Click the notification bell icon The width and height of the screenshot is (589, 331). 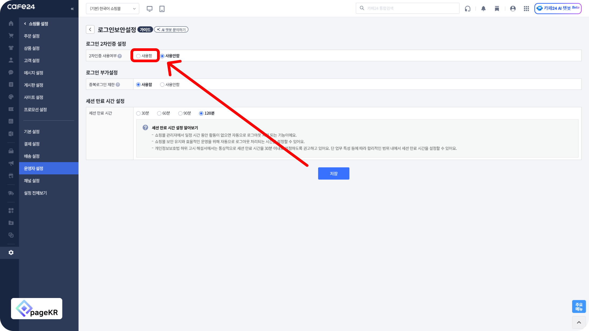pos(483,9)
